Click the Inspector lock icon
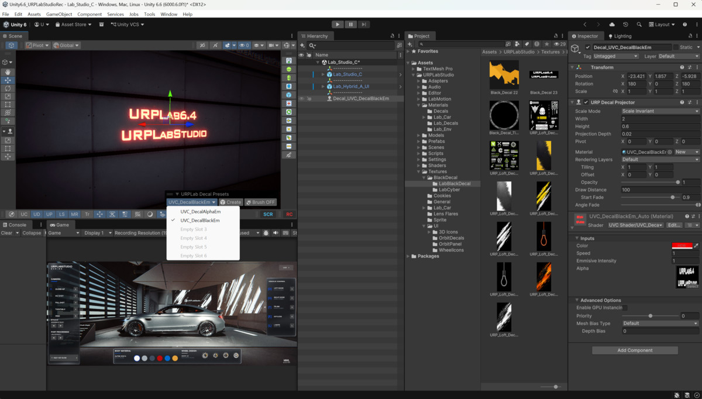Screen dimensions: 702x399 (x=689, y=36)
